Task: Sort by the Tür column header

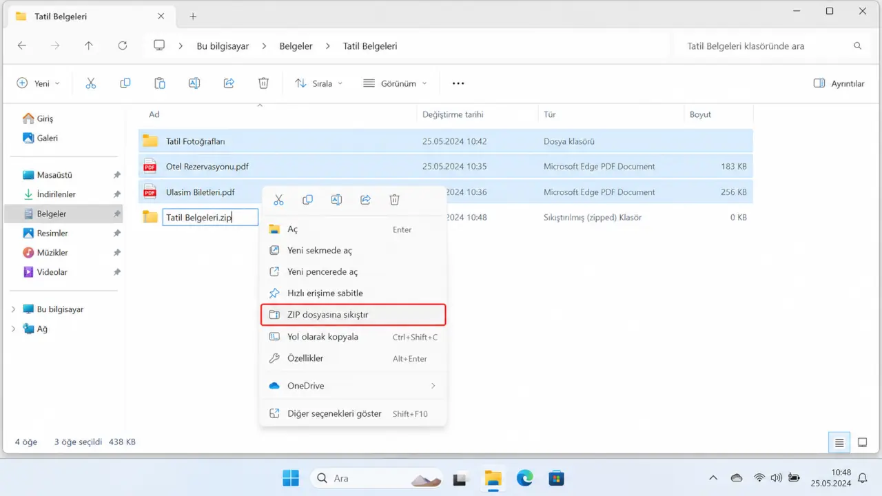Action: (549, 114)
